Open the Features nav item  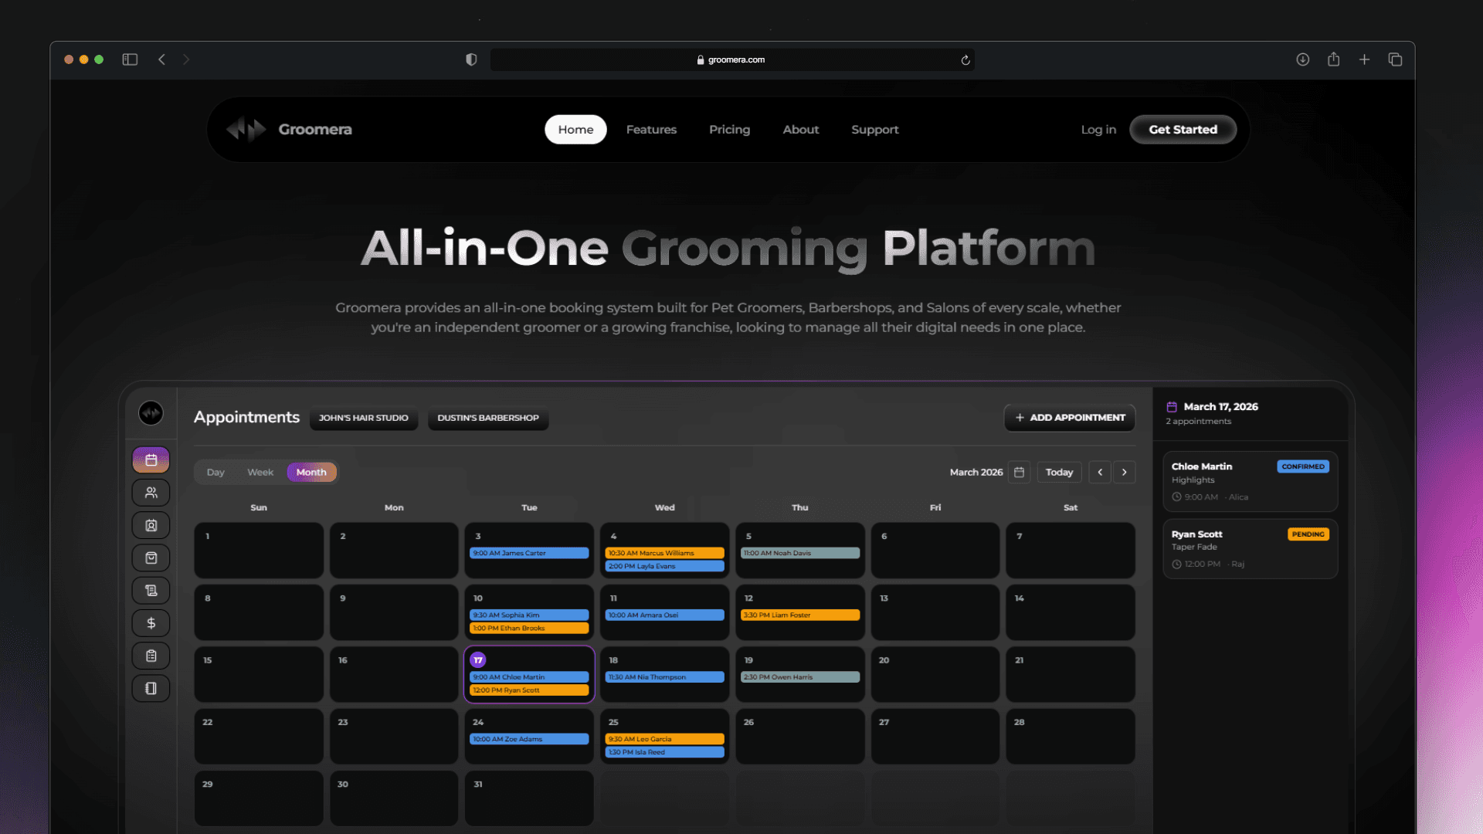pos(651,130)
